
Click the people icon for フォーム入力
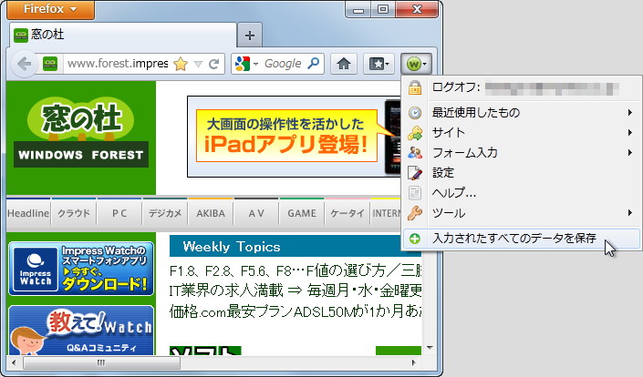pos(415,153)
